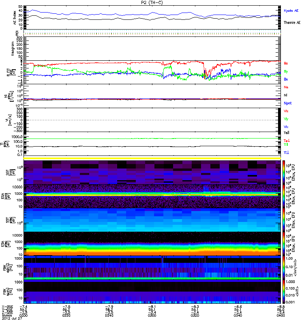Click the mV/m electric field color bar

(283, 268)
